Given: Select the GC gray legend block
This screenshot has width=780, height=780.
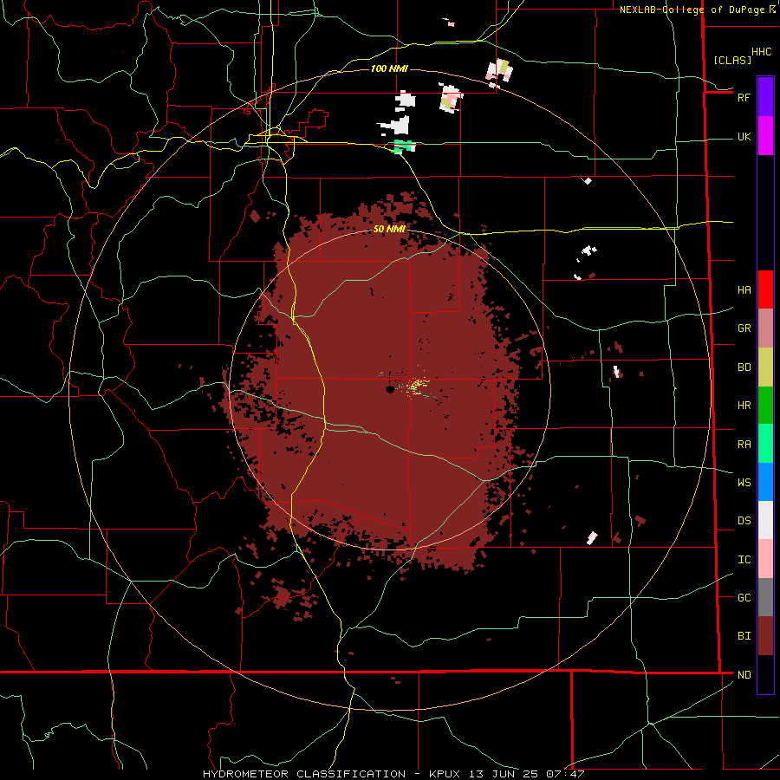Looking at the screenshot, I should coord(765,597).
